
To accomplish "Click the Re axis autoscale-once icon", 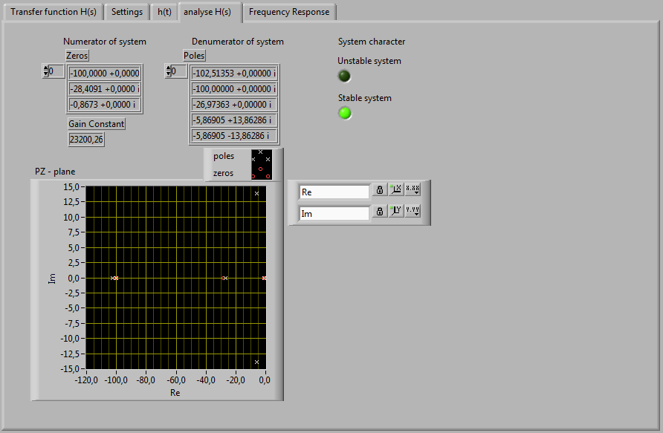I will click(x=396, y=190).
